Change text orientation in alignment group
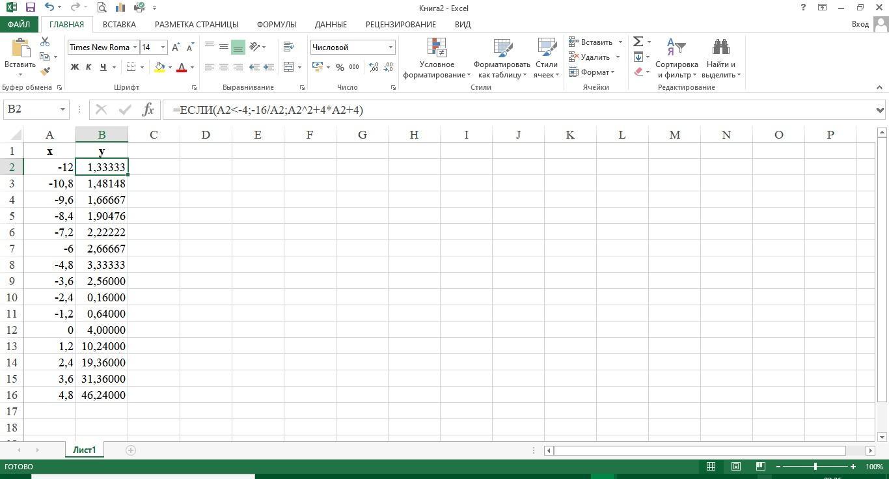Screen dimensions: 889x479 point(255,47)
